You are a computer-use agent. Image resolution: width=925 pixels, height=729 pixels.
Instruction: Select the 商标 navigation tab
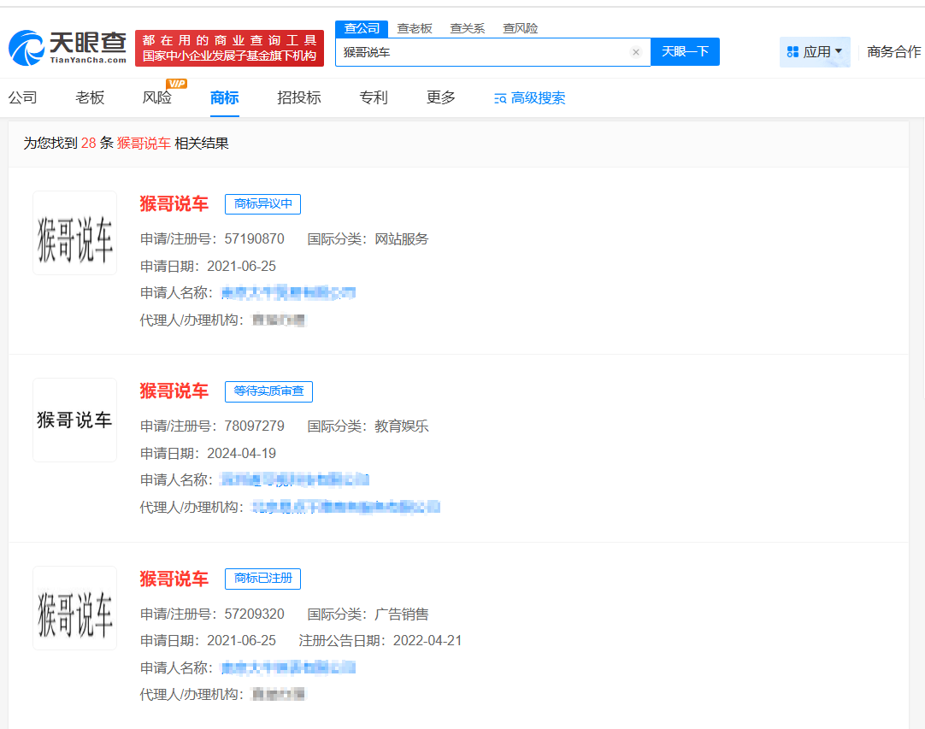tap(224, 97)
